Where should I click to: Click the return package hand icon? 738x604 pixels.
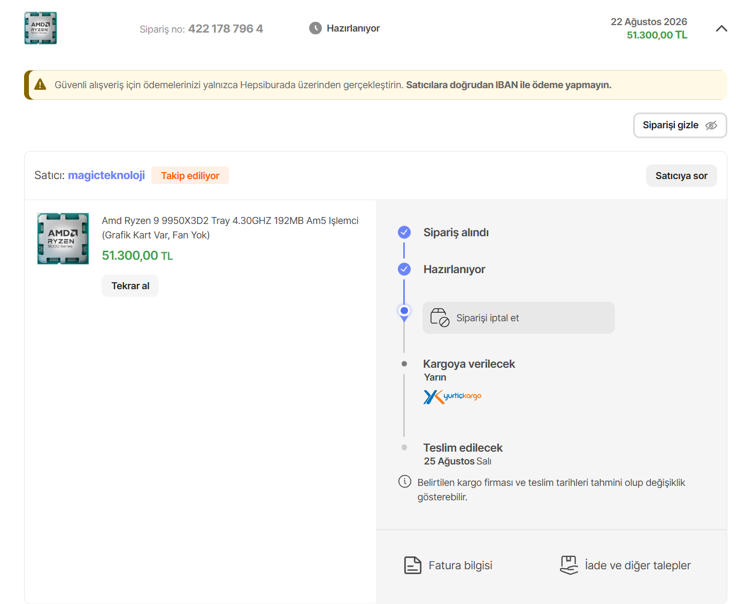pos(569,565)
